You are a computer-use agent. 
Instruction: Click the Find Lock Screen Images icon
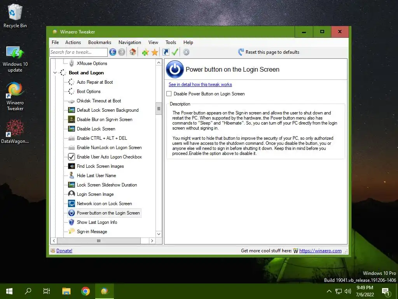72,166
